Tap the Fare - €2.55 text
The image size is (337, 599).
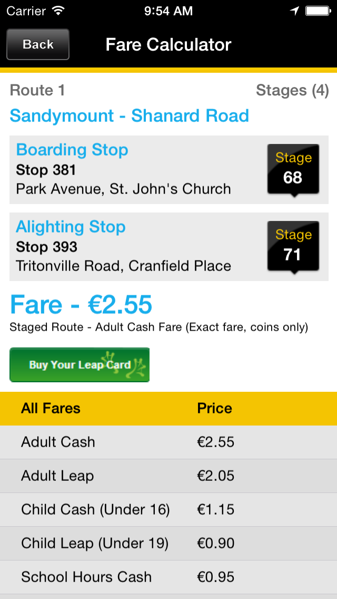click(x=81, y=305)
